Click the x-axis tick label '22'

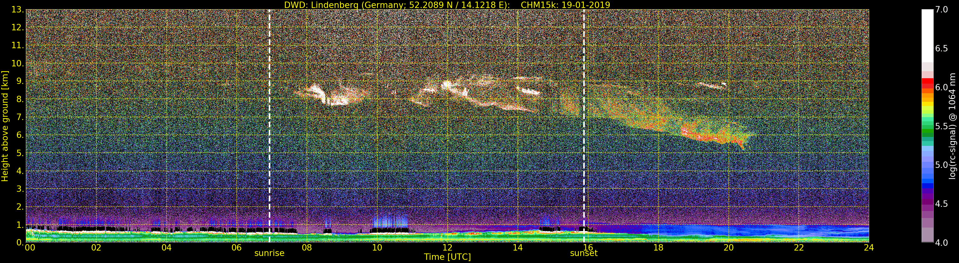coord(799,248)
